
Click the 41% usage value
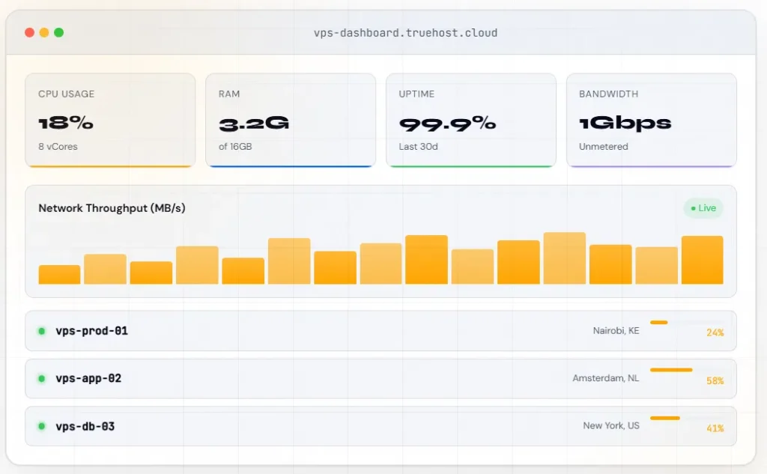click(715, 428)
